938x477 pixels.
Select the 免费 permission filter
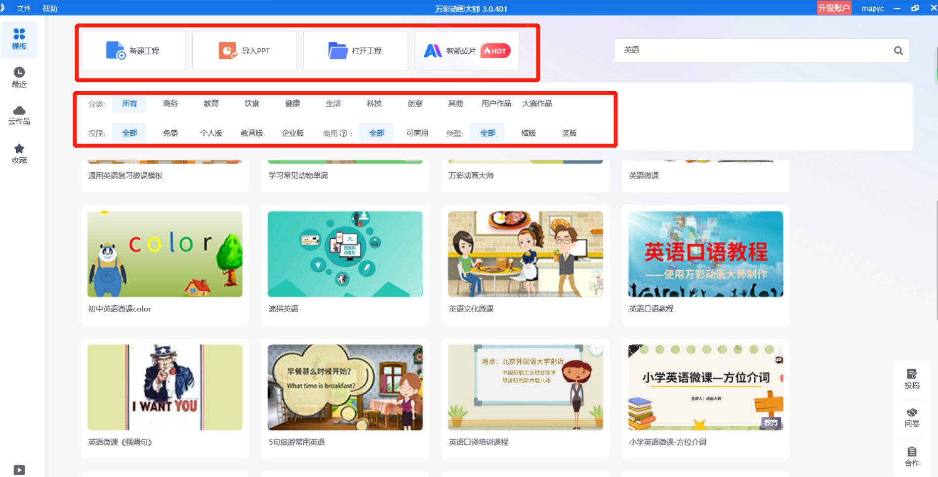[170, 133]
